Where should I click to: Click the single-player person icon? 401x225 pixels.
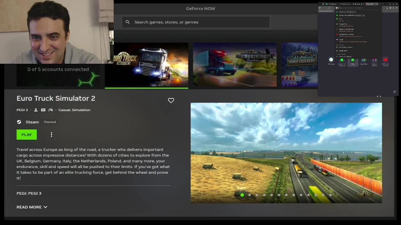pyautogui.click(x=36, y=110)
